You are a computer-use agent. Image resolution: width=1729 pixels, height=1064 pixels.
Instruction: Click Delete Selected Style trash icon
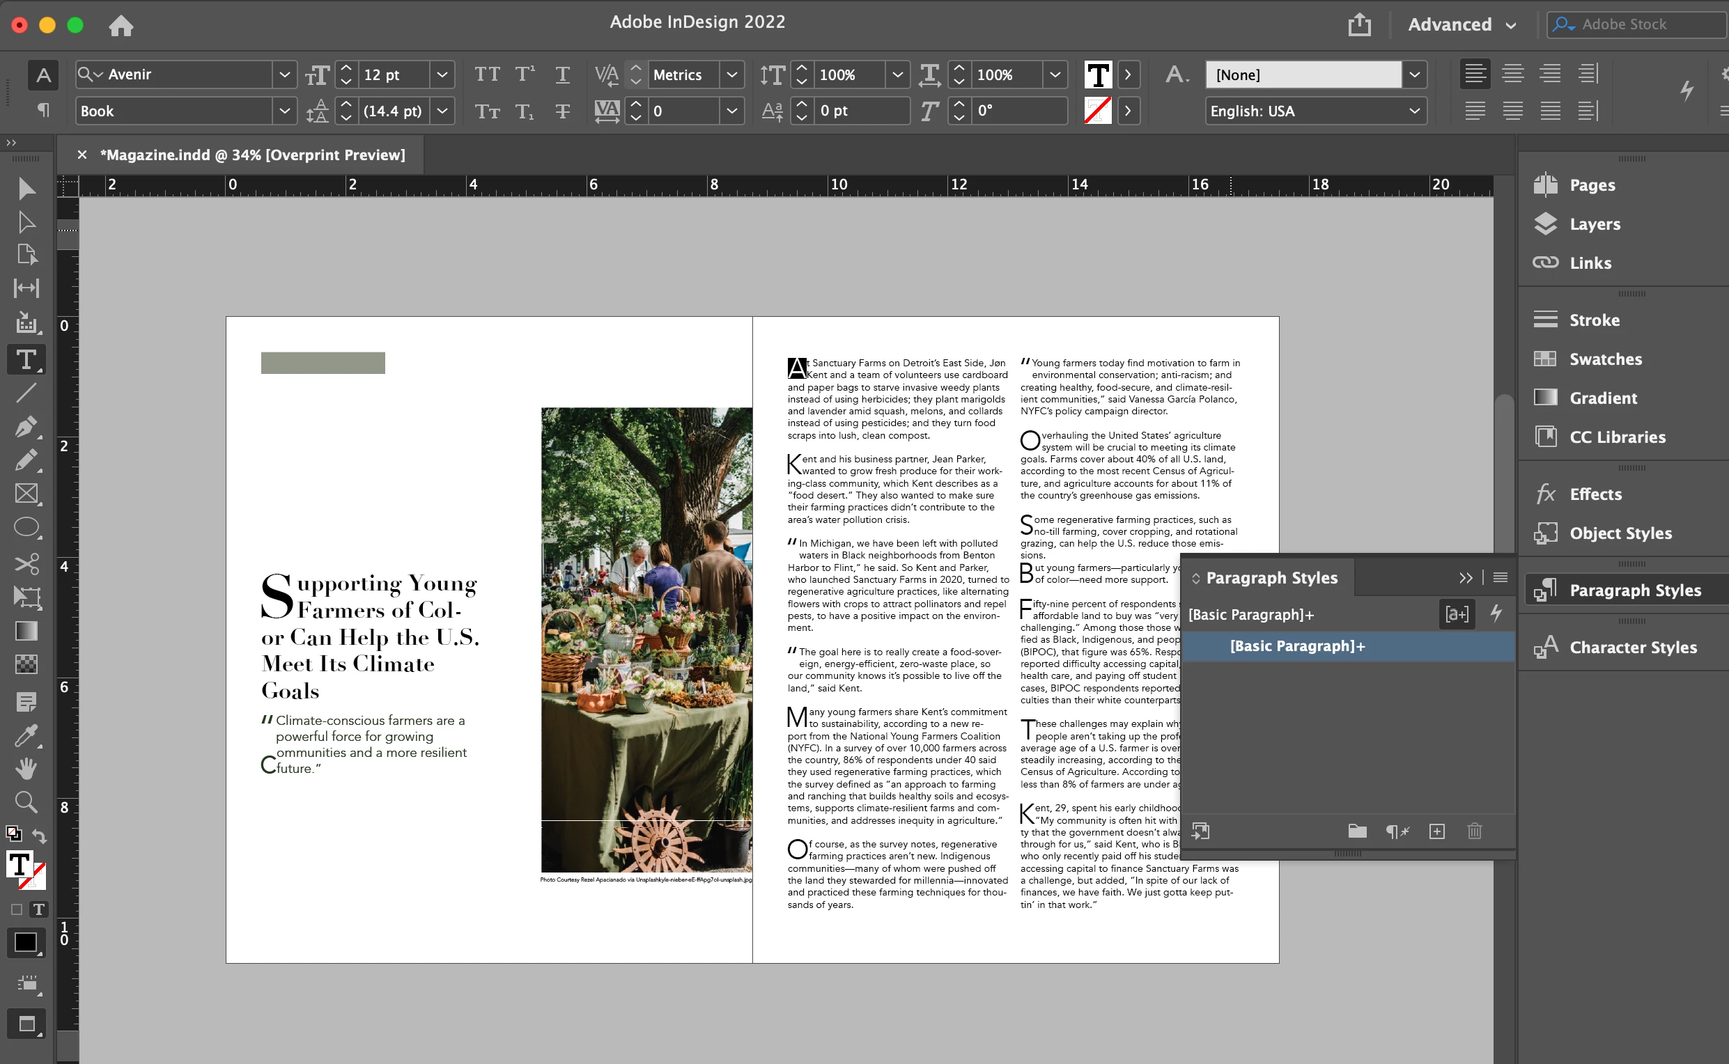click(x=1475, y=832)
